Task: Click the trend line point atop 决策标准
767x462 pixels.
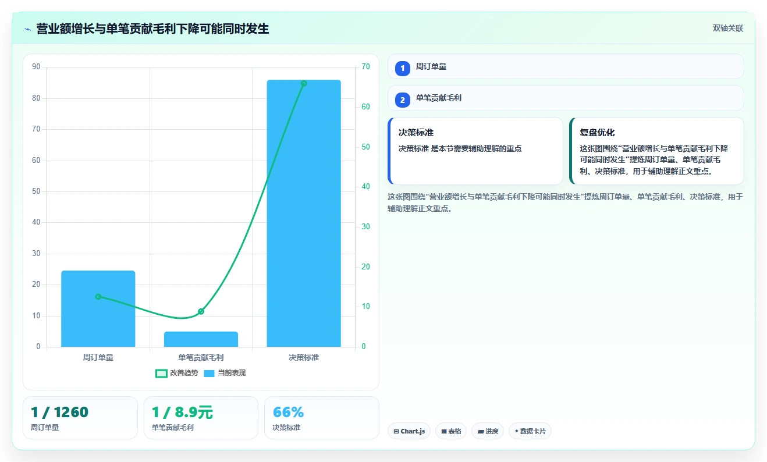Action: tap(304, 83)
